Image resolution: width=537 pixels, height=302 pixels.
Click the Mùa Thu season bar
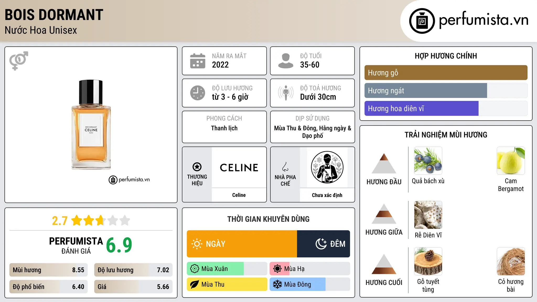(227, 284)
